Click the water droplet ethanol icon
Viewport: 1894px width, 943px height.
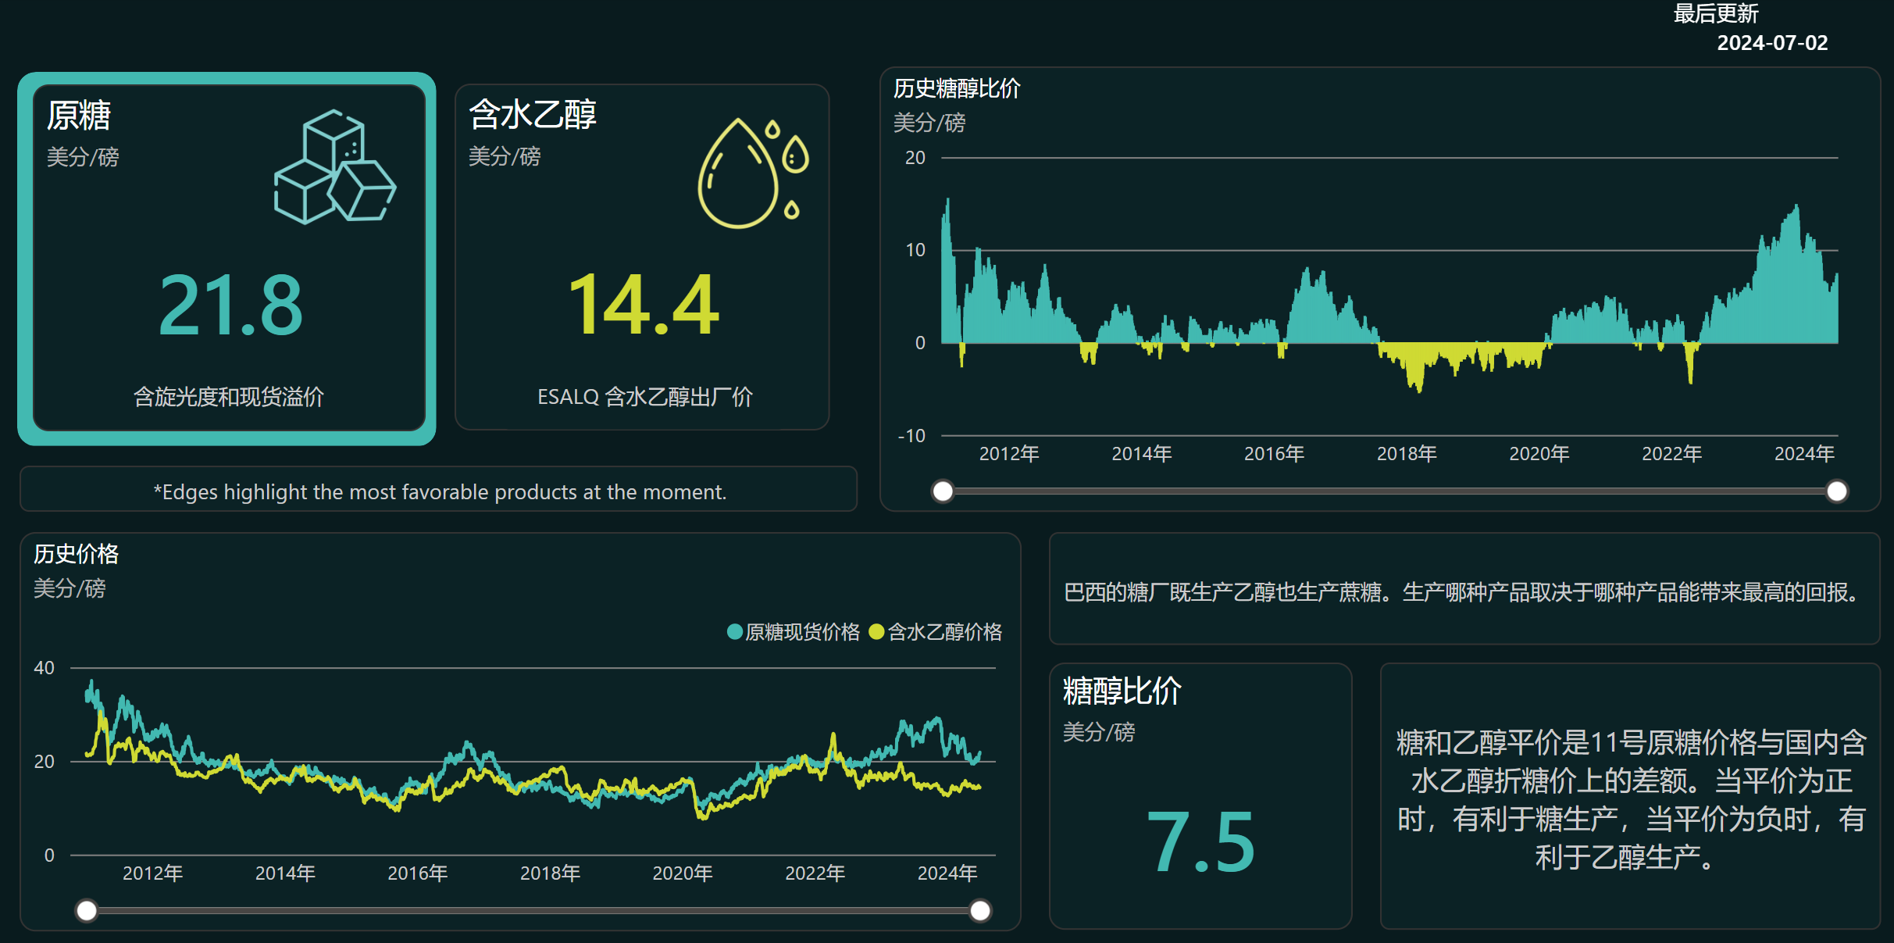(x=751, y=173)
